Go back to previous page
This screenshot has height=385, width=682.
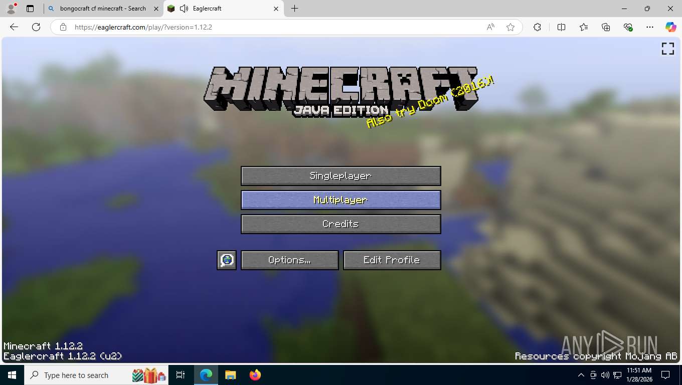[14, 27]
